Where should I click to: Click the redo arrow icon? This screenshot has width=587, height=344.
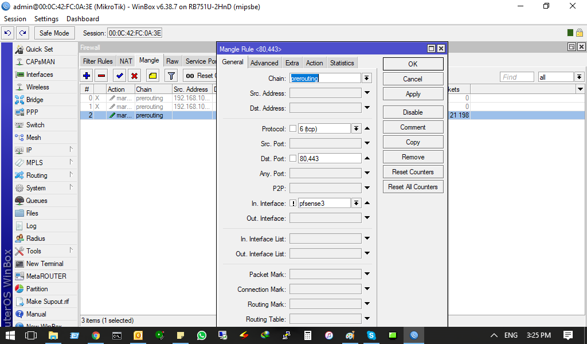tap(23, 33)
